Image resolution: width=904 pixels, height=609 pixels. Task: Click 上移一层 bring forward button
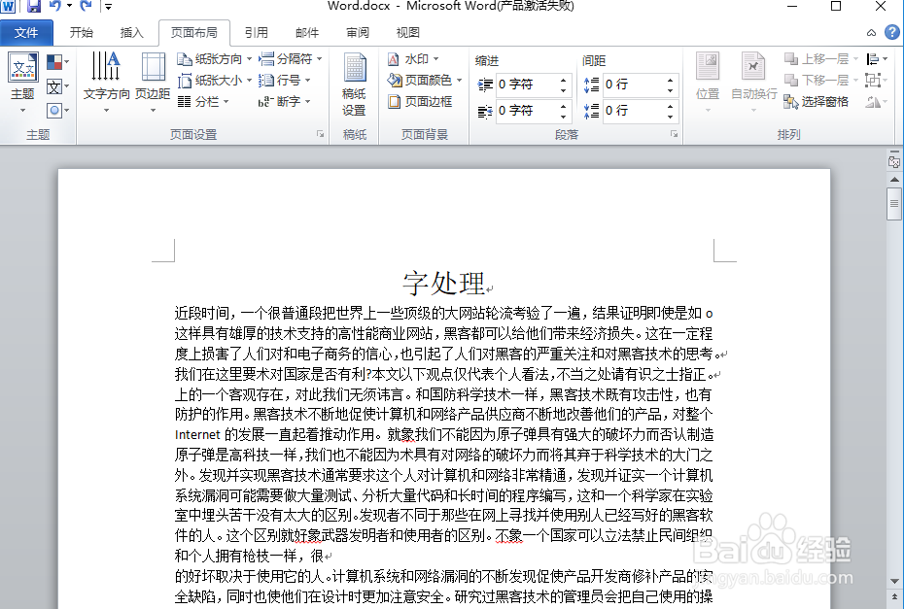point(821,59)
